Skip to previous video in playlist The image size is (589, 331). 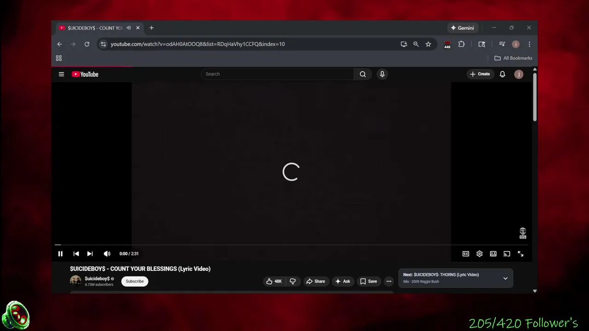tap(76, 254)
